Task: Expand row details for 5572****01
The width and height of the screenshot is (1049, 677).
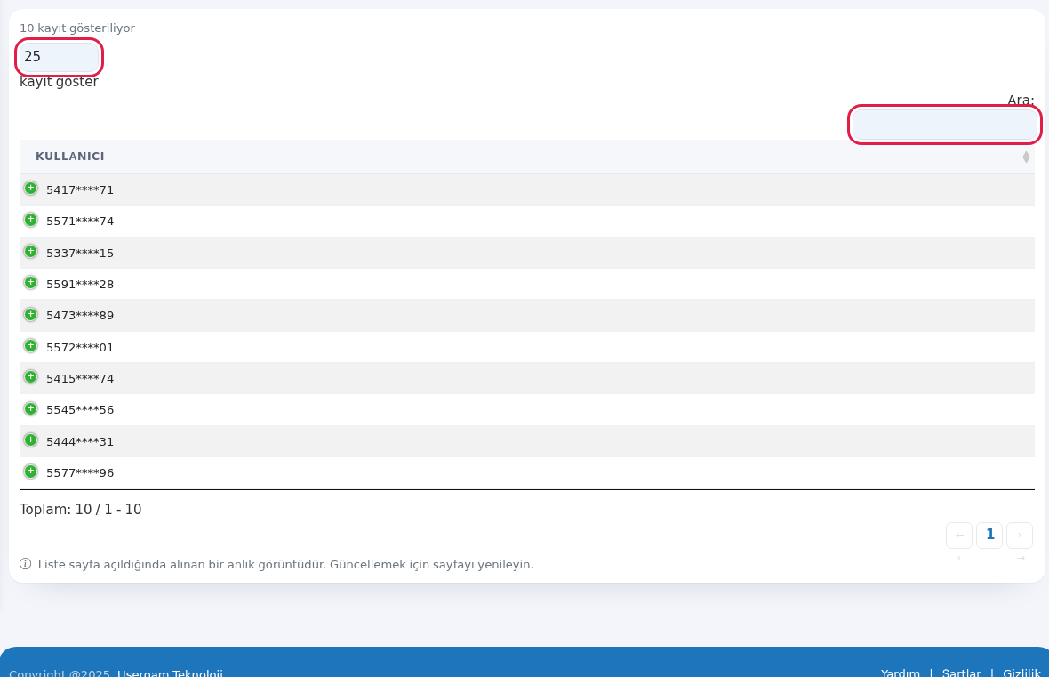Action: (31, 345)
